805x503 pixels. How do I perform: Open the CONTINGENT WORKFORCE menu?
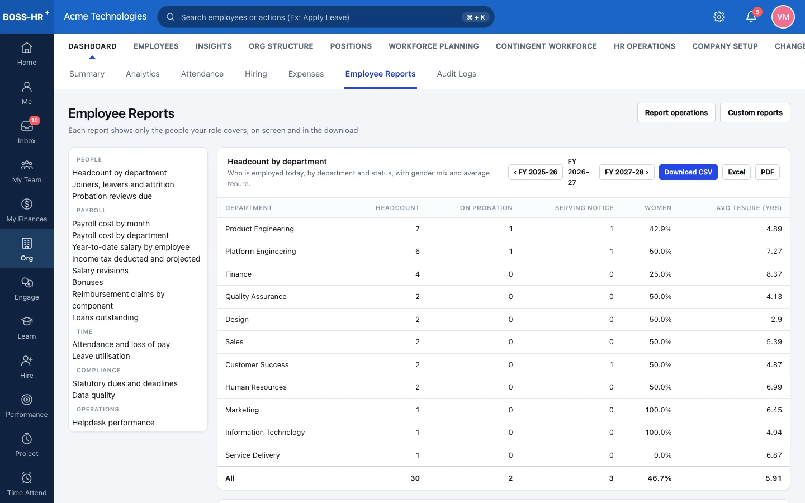tap(546, 46)
